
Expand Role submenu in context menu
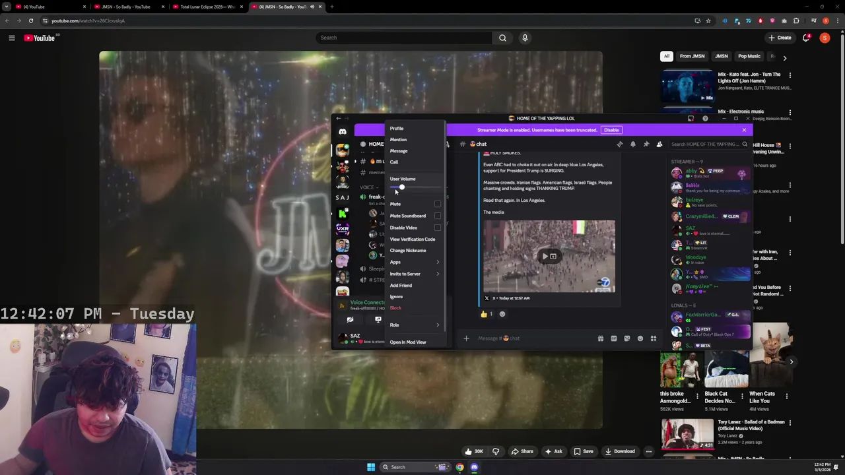point(415,325)
